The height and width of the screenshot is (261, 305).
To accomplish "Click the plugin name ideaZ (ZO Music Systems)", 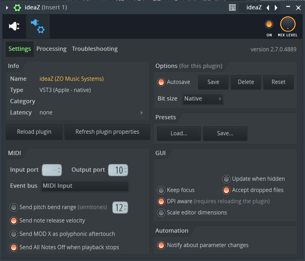I will coord(72,79).
